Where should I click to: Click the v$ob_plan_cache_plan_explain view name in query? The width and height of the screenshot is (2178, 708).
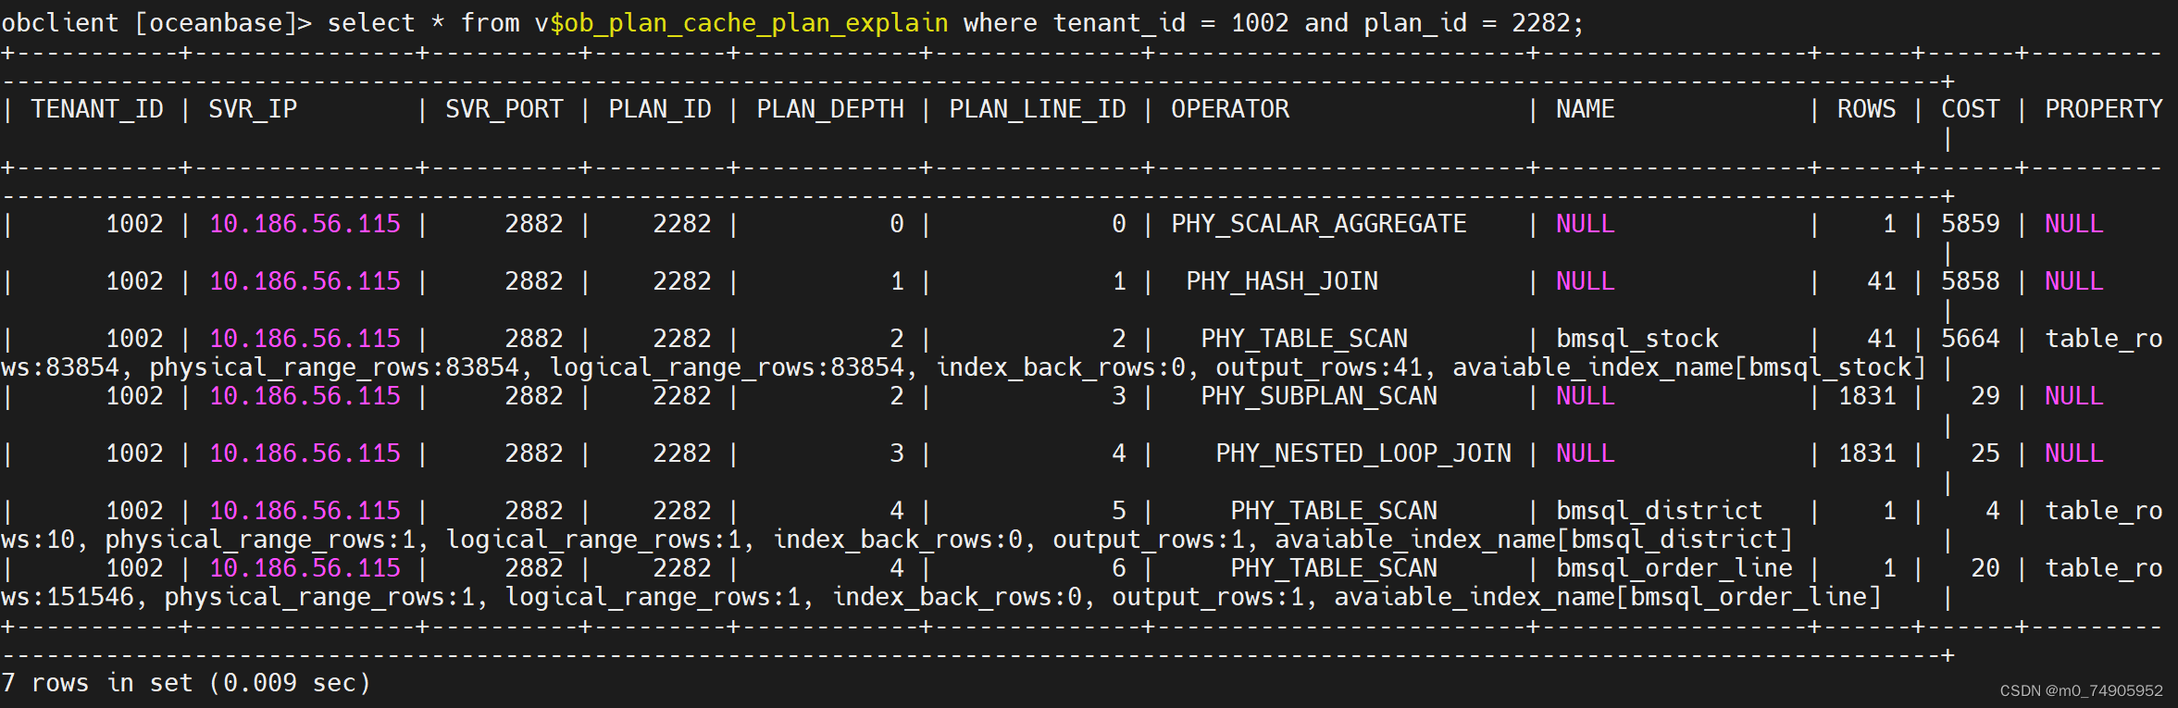(x=741, y=23)
